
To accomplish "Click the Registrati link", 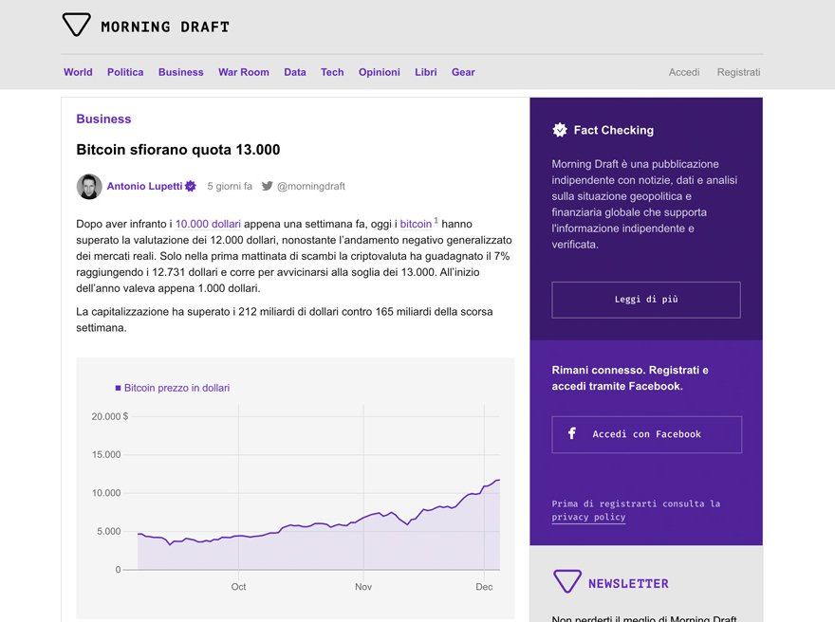I will pyautogui.click(x=738, y=72).
